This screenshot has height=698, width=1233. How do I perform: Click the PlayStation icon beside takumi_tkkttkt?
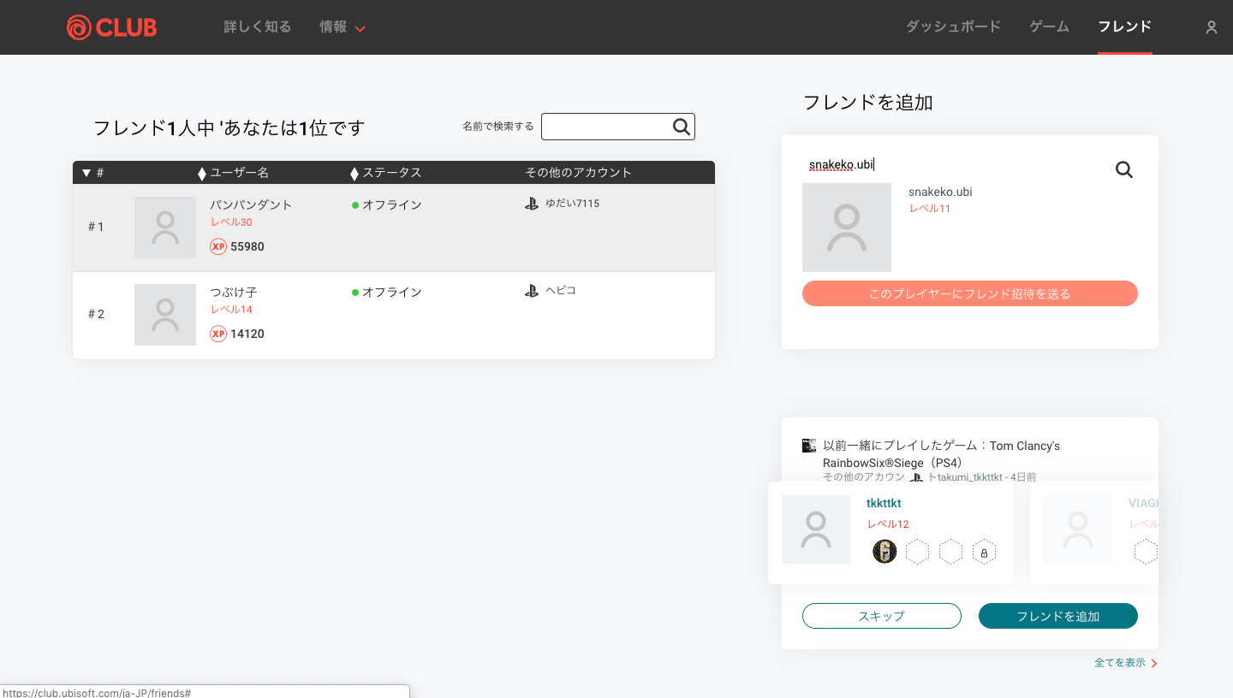tap(916, 477)
